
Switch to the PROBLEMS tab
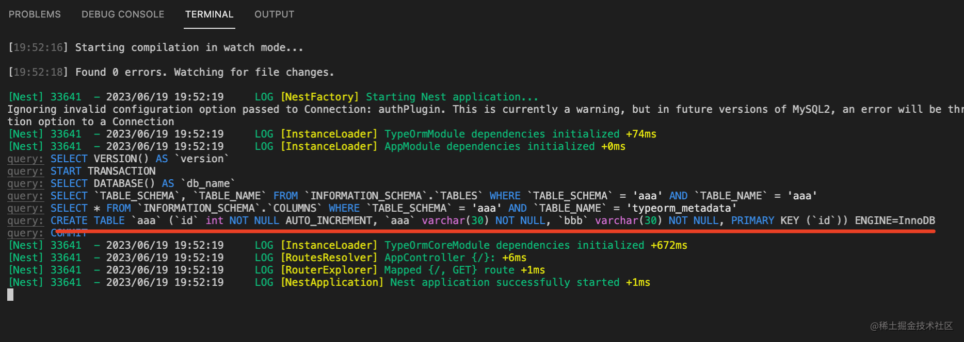pos(35,14)
